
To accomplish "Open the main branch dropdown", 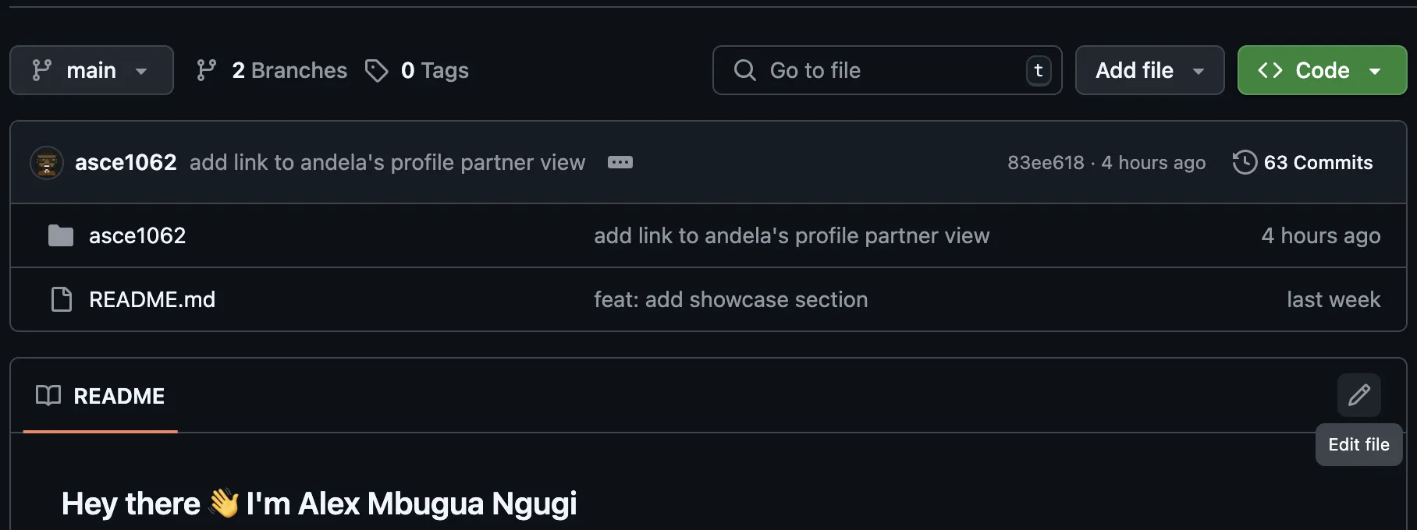I will 91,71.
